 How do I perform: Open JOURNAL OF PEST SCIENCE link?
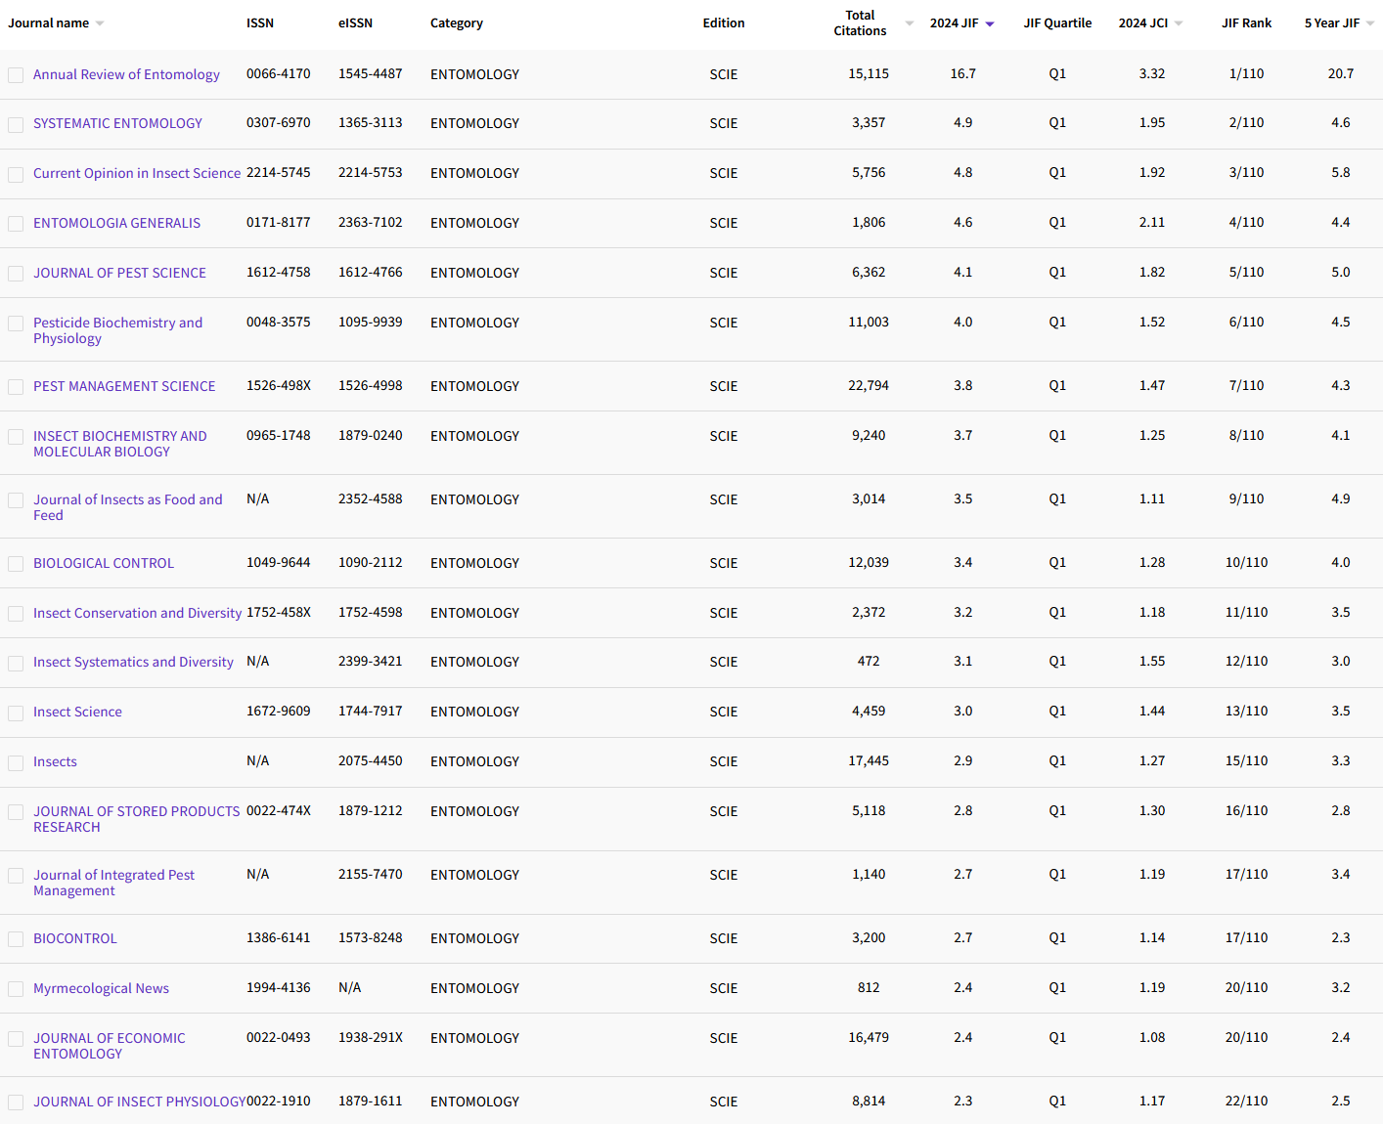pos(119,273)
